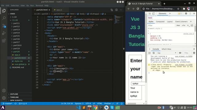Switch to app.js editor tab

click(x=59, y=10)
